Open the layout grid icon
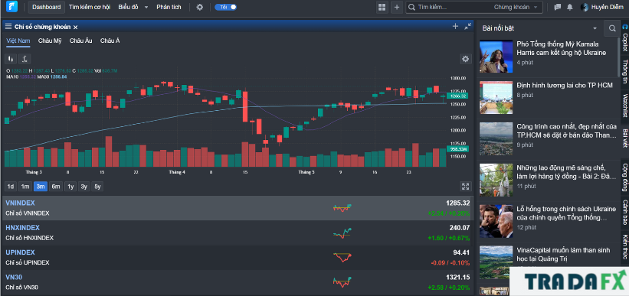 click(382, 7)
